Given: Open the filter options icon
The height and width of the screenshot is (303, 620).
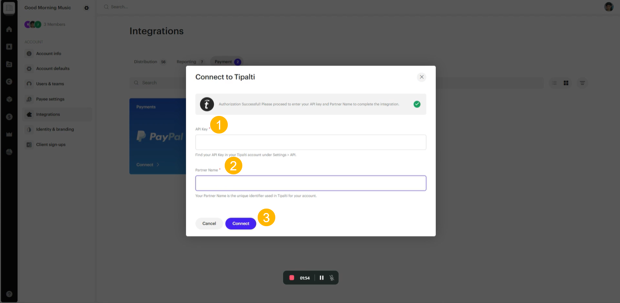Looking at the screenshot, I should coord(582,83).
